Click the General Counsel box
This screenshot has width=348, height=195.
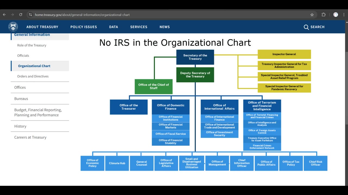(142, 163)
